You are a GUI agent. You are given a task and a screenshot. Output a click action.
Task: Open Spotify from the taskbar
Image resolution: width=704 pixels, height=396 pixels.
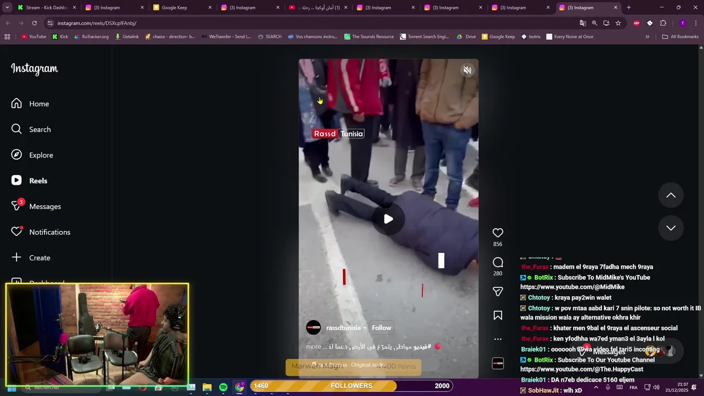223,387
